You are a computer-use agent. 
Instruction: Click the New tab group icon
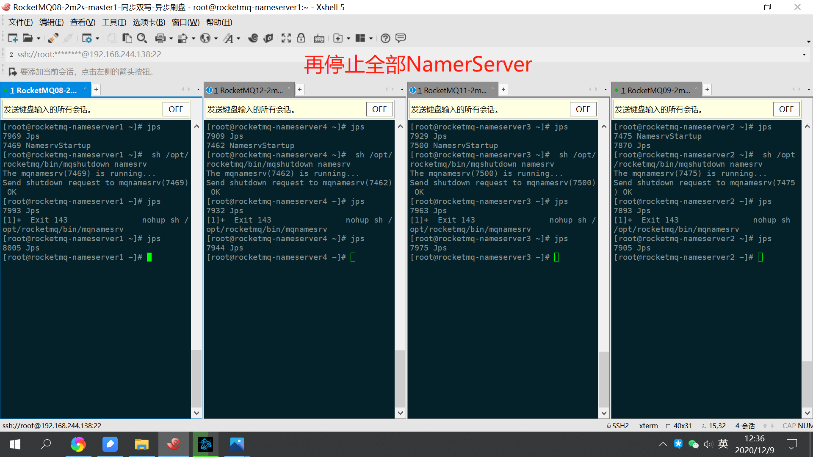click(338, 38)
